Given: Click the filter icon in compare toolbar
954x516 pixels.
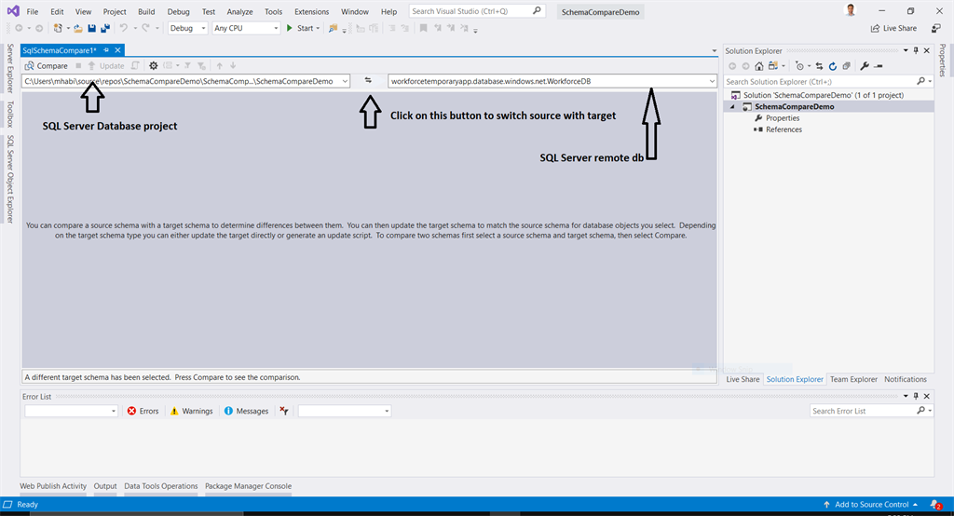Looking at the screenshot, I should coord(187,66).
